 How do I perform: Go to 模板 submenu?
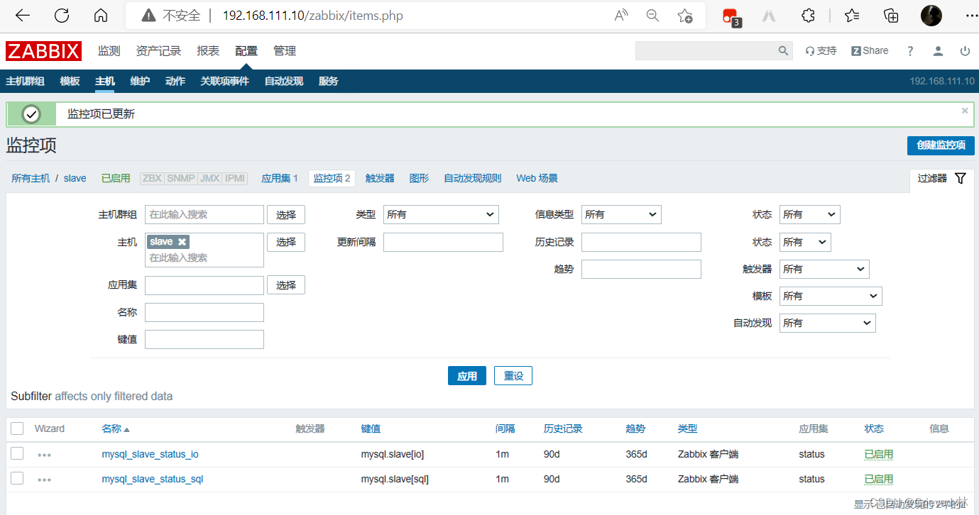click(70, 82)
